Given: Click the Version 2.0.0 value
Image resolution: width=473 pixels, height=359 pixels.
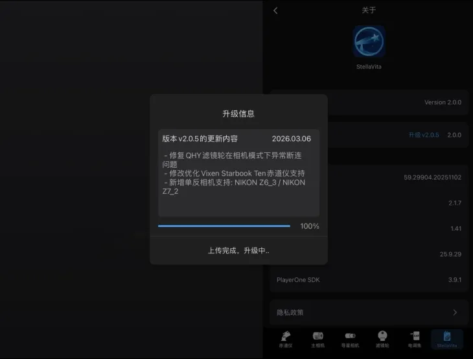Looking at the screenshot, I should (x=443, y=102).
